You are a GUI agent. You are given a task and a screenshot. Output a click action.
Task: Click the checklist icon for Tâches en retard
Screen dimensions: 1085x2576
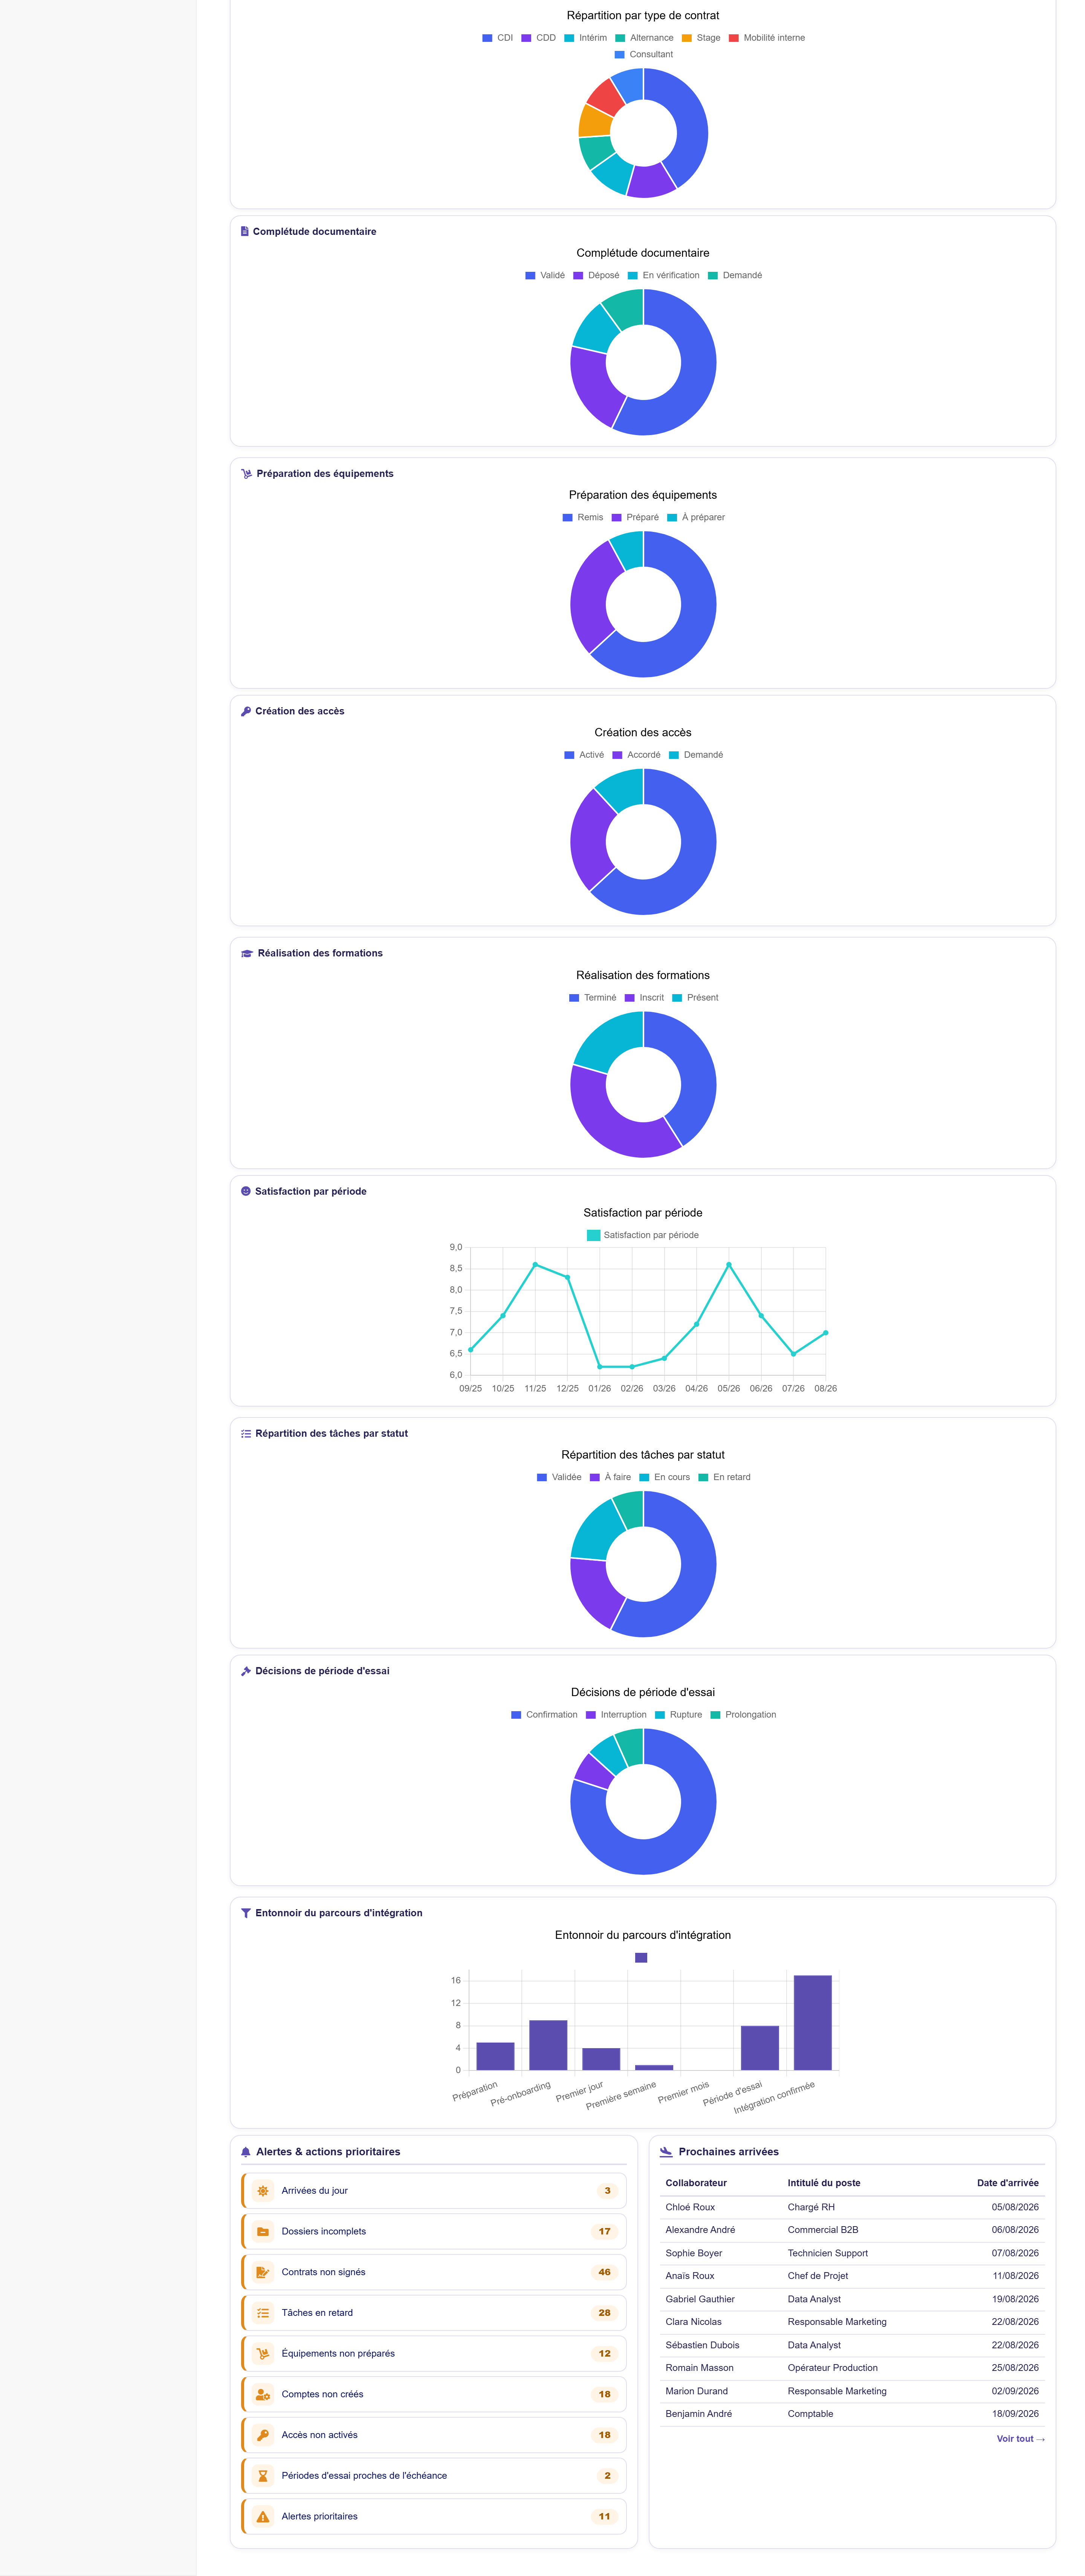(263, 2313)
